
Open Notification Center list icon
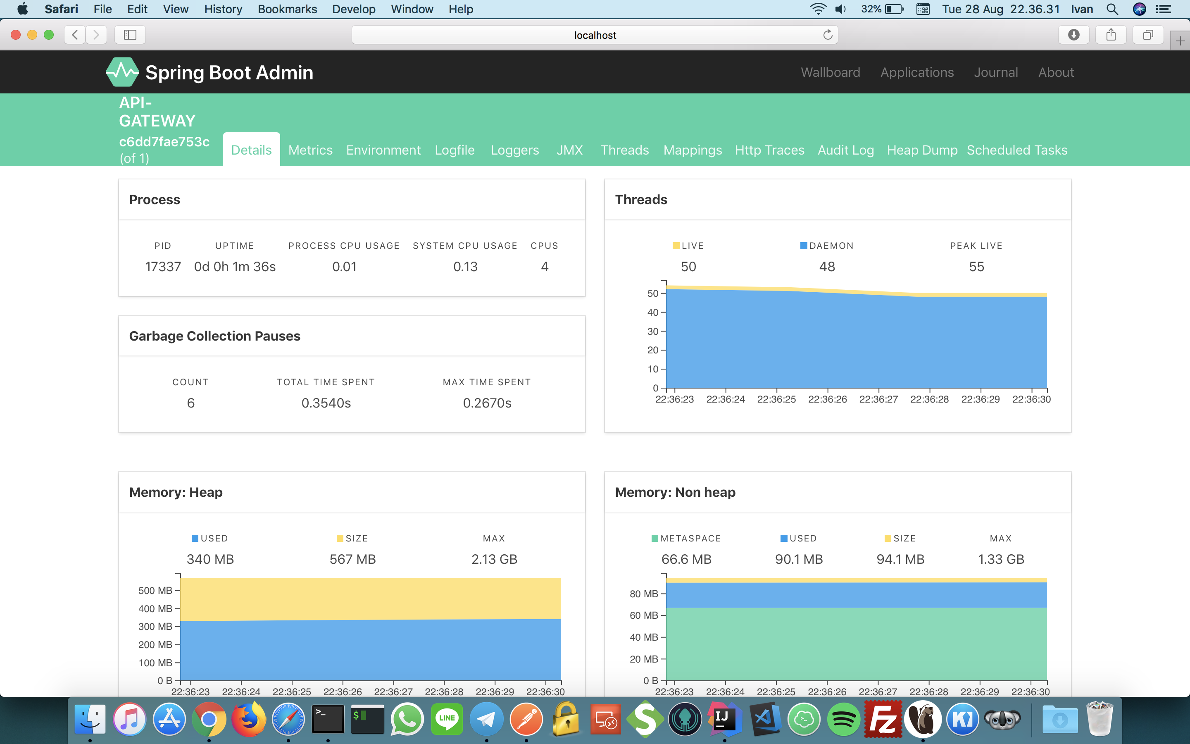pyautogui.click(x=1164, y=9)
